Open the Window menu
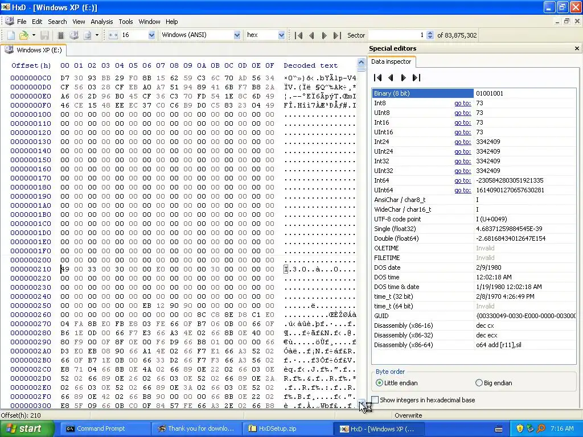Viewport: 583px width, 437px height. [149, 22]
